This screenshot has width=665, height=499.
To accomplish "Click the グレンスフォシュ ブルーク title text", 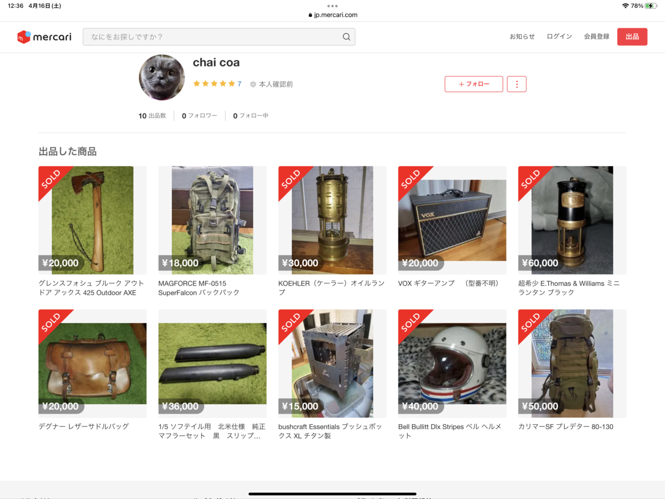I will tap(91, 288).
